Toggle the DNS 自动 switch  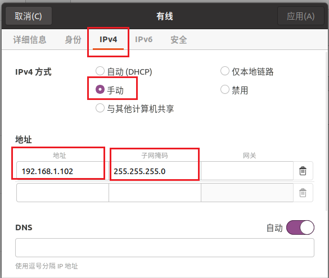click(x=300, y=227)
